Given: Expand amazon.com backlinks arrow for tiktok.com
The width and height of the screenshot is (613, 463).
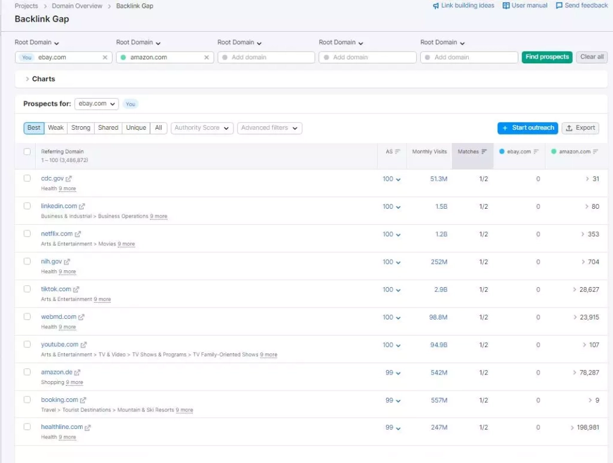Looking at the screenshot, I should click(x=574, y=290).
